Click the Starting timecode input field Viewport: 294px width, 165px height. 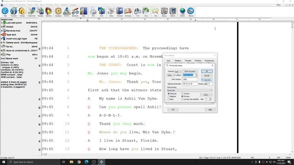[190, 84]
